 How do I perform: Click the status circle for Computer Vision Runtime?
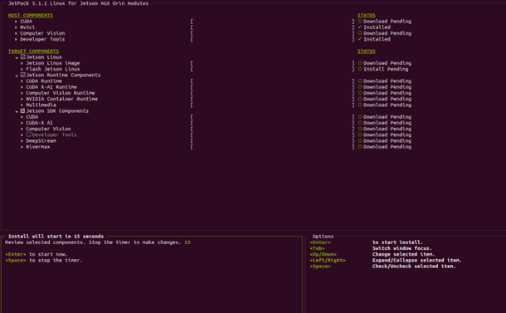click(x=360, y=93)
